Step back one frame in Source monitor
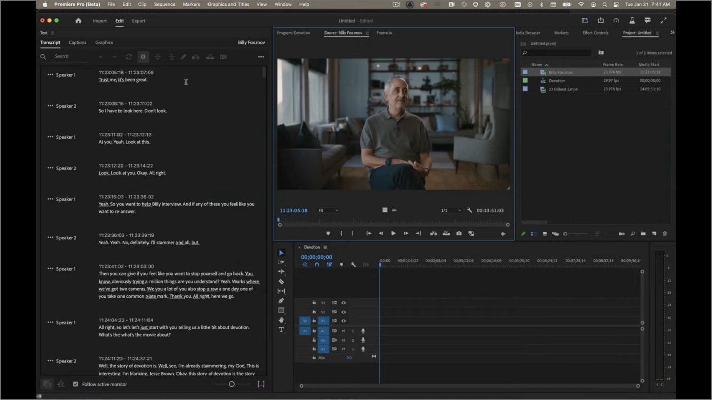 pyautogui.click(x=381, y=234)
